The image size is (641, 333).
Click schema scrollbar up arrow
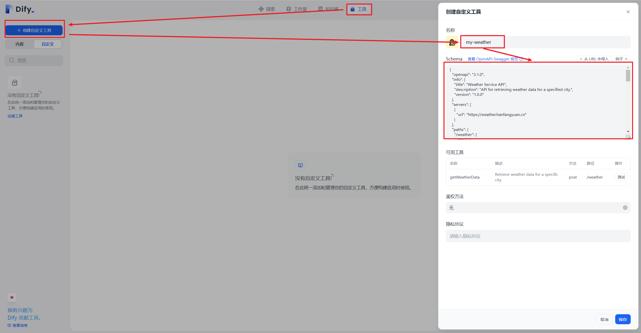tap(628, 68)
